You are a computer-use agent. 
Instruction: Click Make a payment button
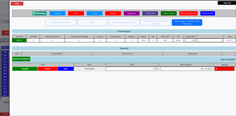pos(189,13)
